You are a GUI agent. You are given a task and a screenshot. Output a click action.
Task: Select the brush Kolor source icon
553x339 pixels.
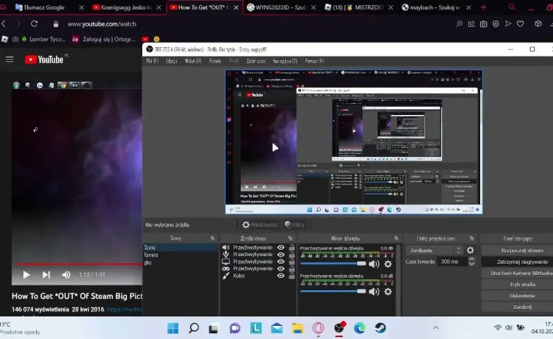click(x=226, y=276)
